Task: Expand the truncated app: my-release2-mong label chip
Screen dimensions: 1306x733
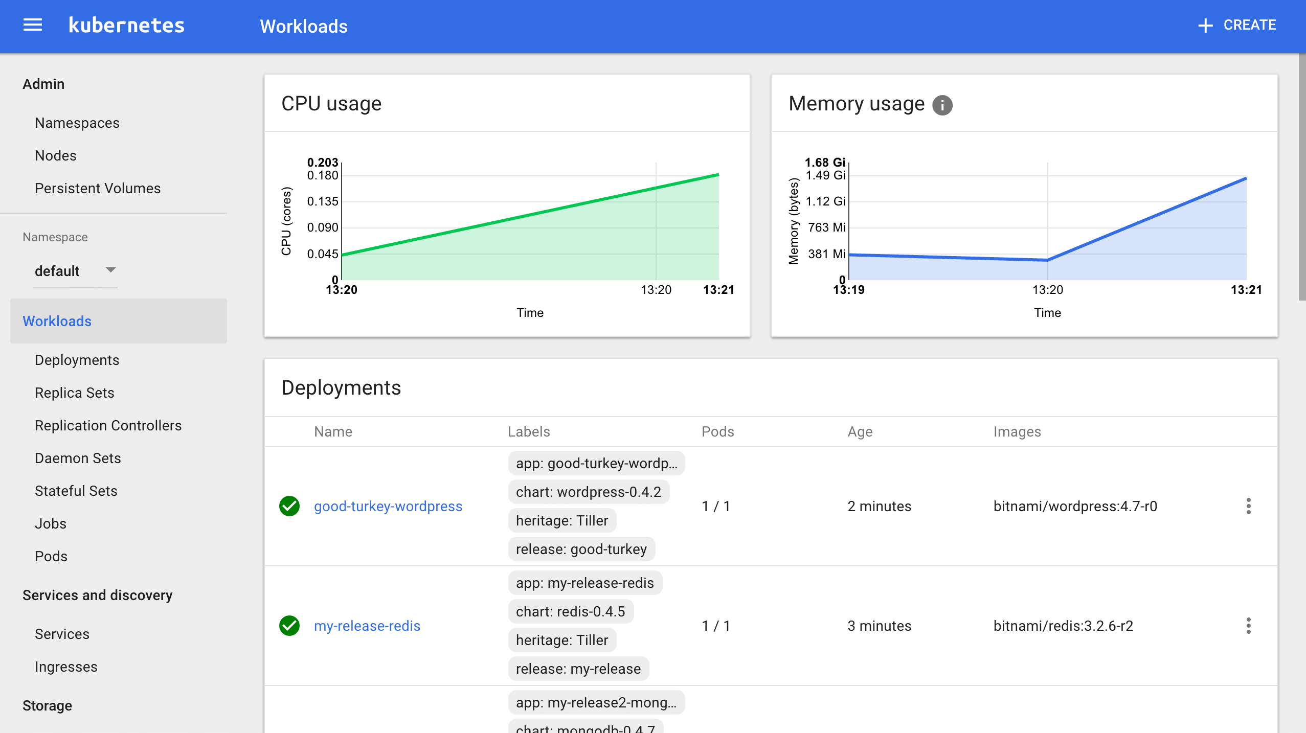Action: 596,702
